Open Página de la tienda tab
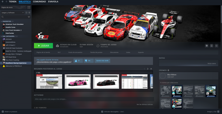 tap(43, 52)
